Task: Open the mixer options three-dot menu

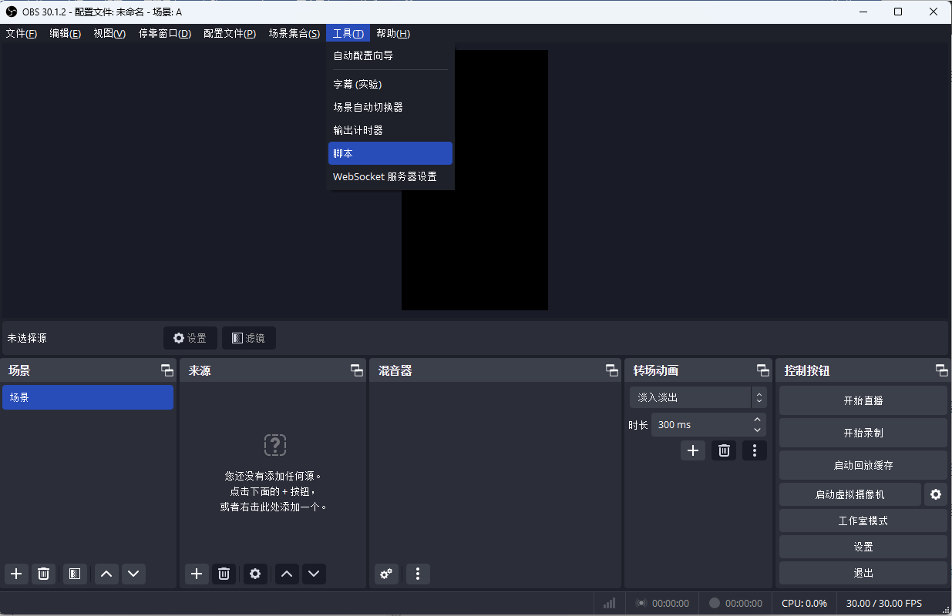Action: 418,574
